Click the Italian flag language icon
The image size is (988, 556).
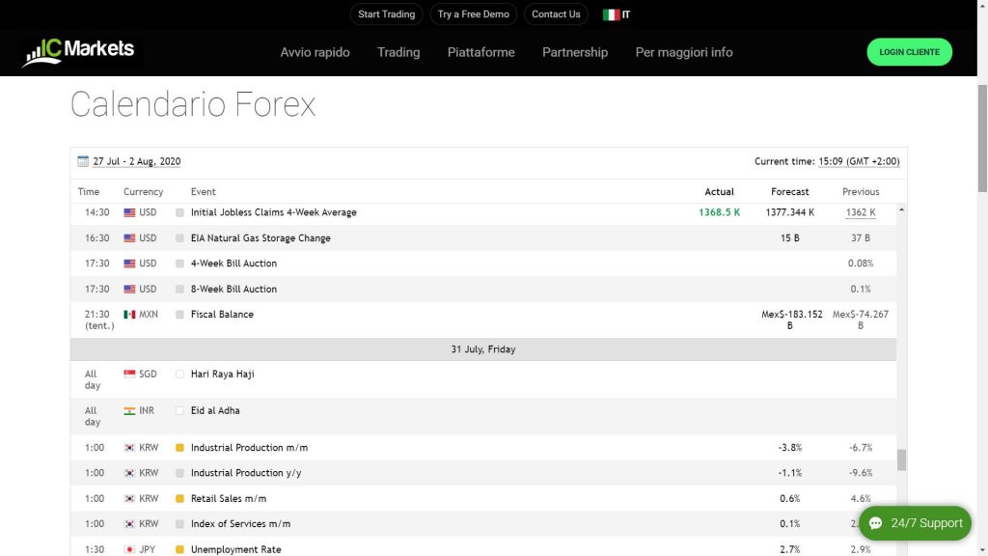pyautogui.click(x=611, y=14)
